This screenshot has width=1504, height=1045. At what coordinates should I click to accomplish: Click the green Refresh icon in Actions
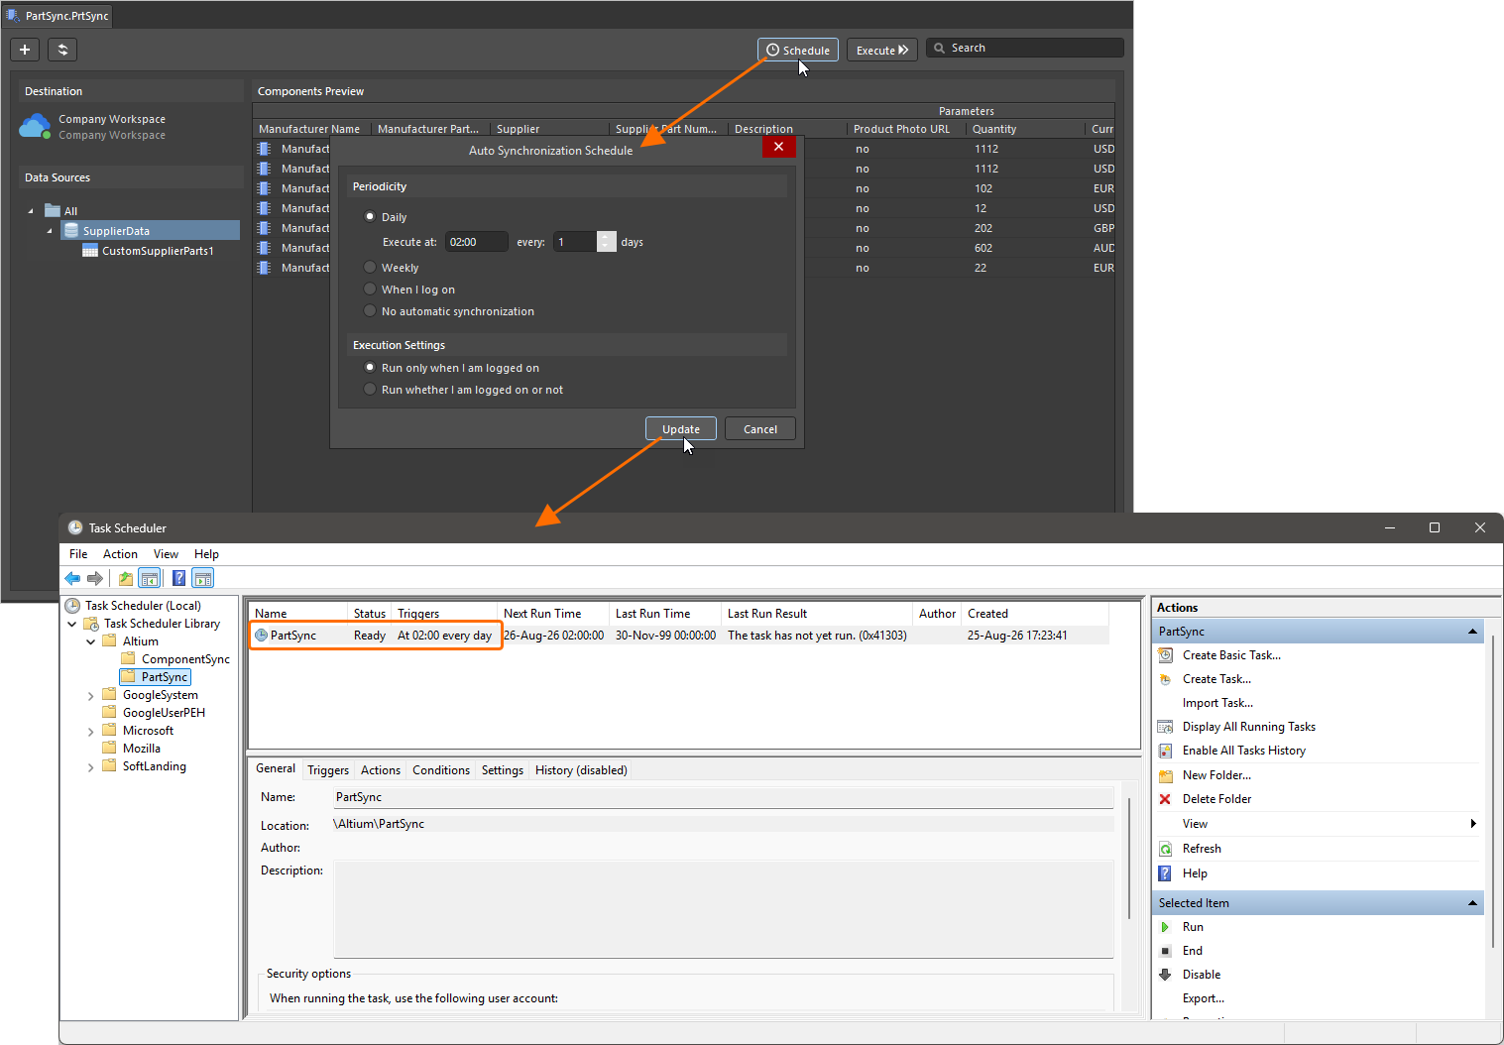pyautogui.click(x=1166, y=849)
